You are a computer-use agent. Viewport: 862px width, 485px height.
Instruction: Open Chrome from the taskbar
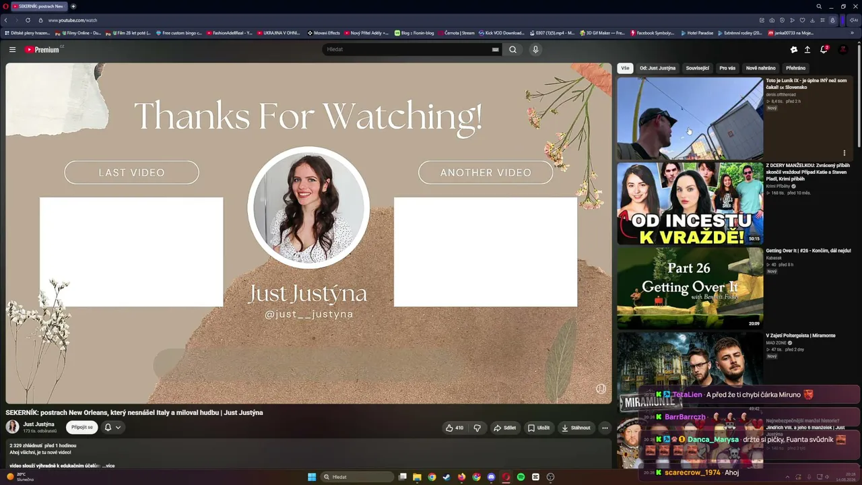click(432, 477)
